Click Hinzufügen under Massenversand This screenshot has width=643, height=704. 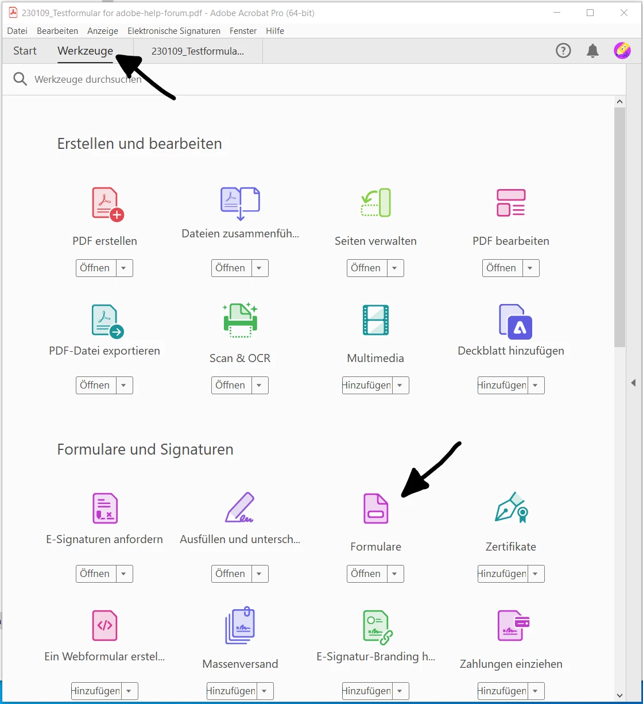[x=232, y=691]
